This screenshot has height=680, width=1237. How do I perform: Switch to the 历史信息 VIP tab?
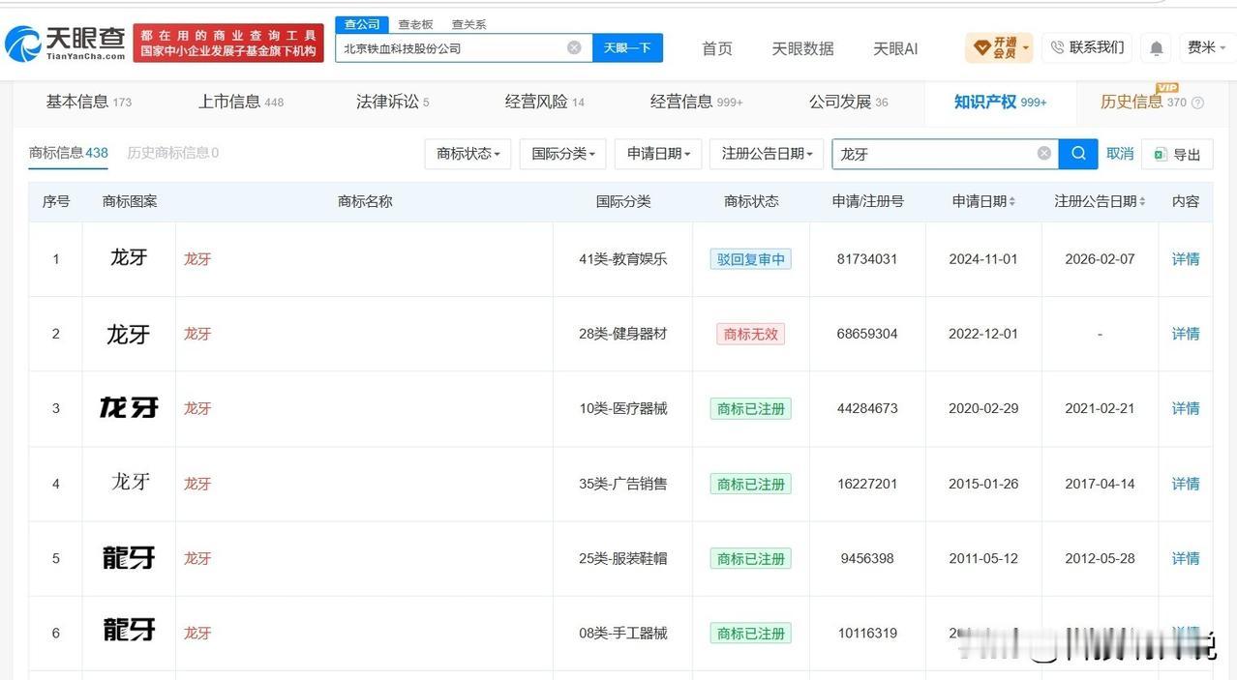[1143, 102]
